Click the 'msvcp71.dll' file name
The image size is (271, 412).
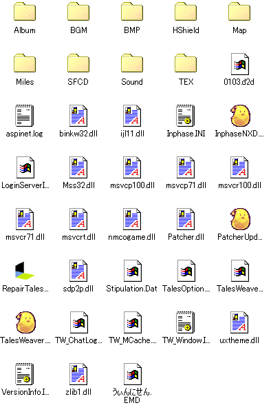pos(186,185)
